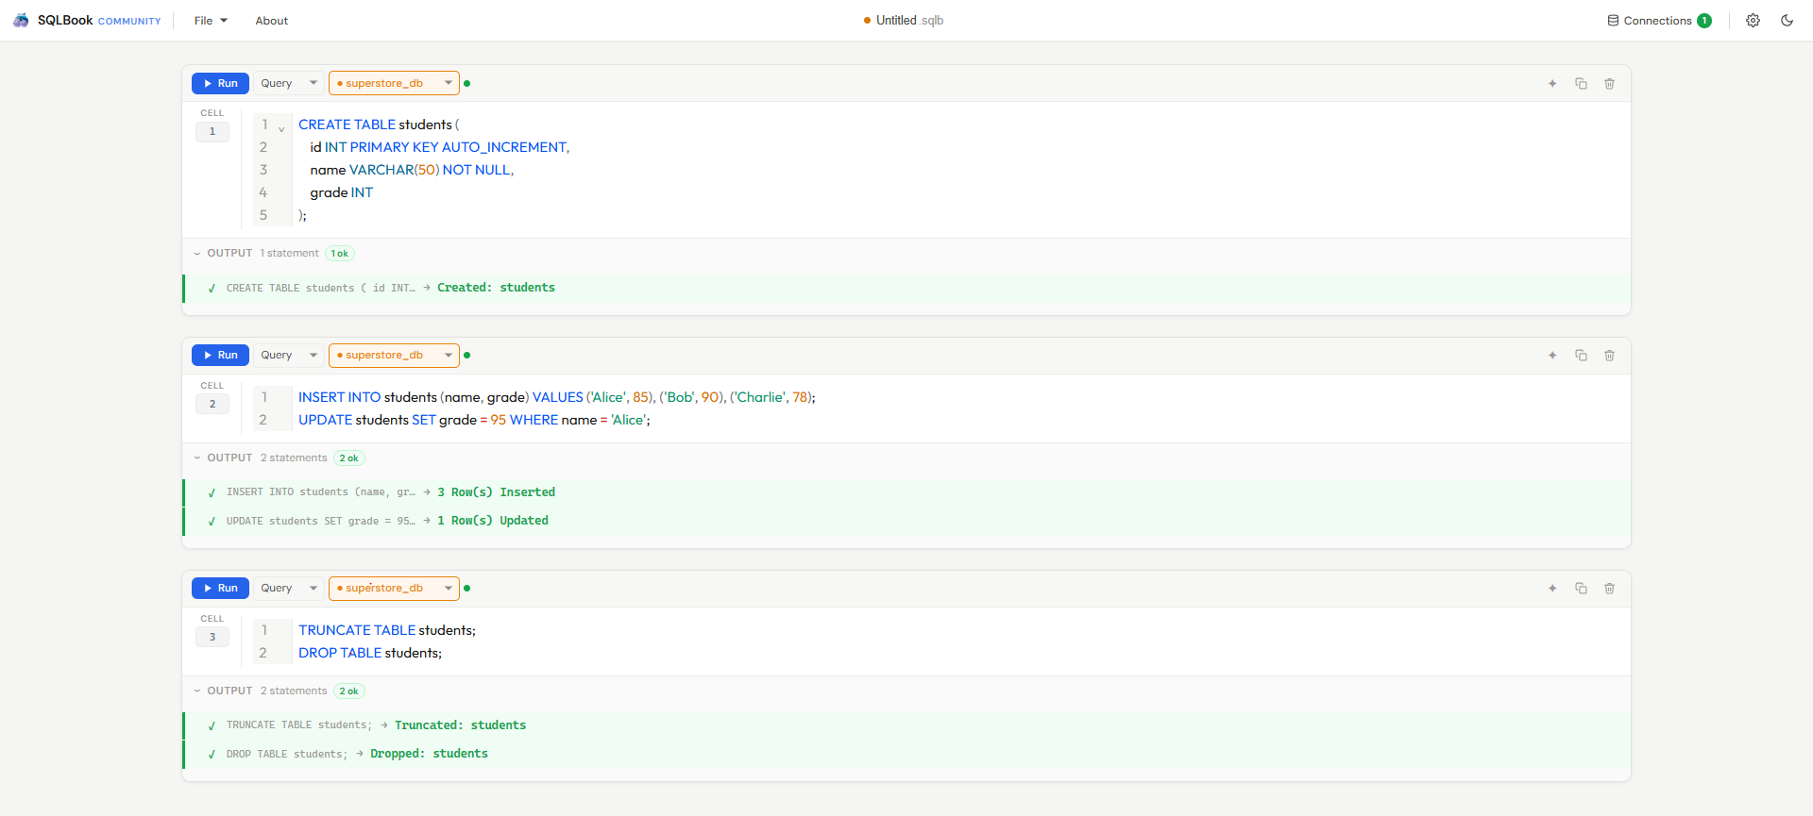This screenshot has height=816, width=1813.
Task: Click the '1 ok' status badge
Action: click(x=340, y=253)
